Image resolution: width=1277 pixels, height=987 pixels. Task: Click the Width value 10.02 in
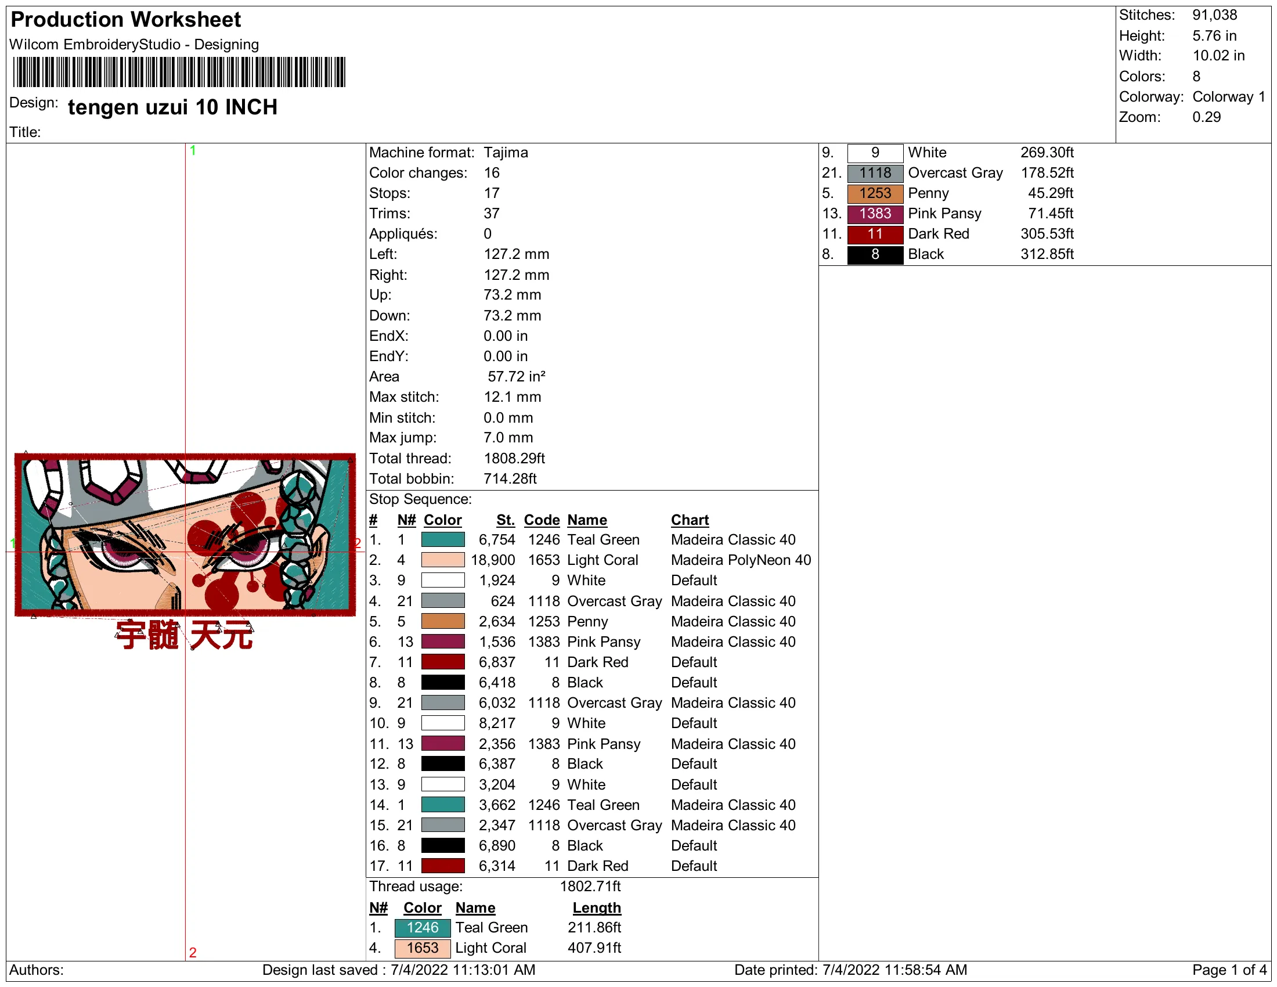coord(1218,56)
